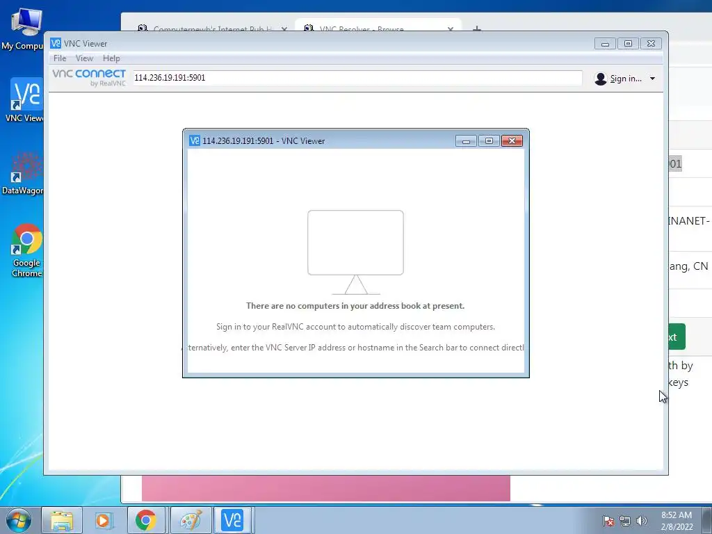Click the green button in Chrome page

click(677, 337)
